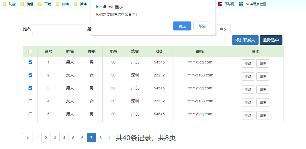Viewport: 306px width, 149px height.
Task: Cancel the delete dialog with 取消
Action: click(202, 26)
